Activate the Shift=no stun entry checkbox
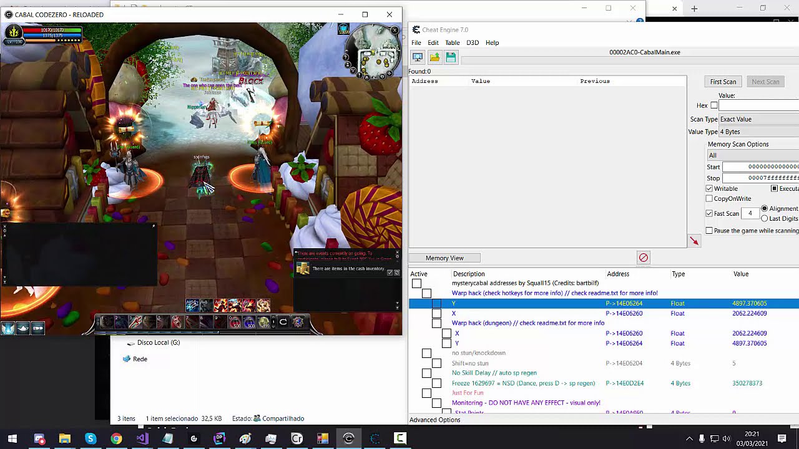 (436, 363)
